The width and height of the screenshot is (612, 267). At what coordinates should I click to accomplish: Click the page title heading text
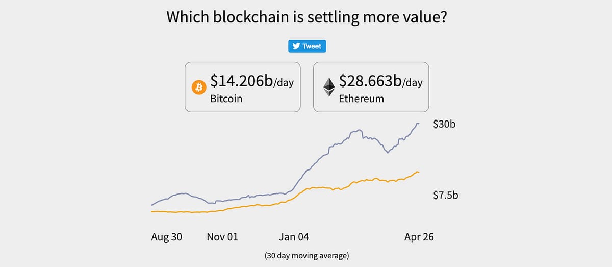point(307,17)
